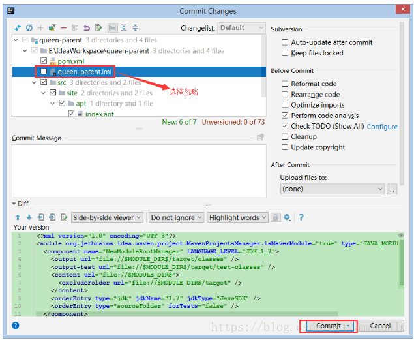Viewport: 414px width, 340px height.
Task: Uncheck Check TODO (Show All)
Action: 285,126
